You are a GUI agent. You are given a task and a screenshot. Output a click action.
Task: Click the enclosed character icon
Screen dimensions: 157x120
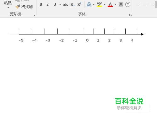click(128, 4)
